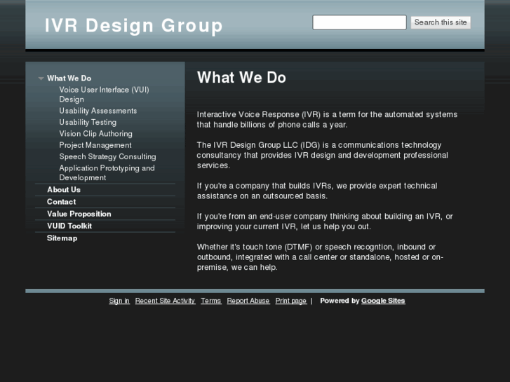
Task: Open the Google Sites link
Action: click(x=383, y=301)
